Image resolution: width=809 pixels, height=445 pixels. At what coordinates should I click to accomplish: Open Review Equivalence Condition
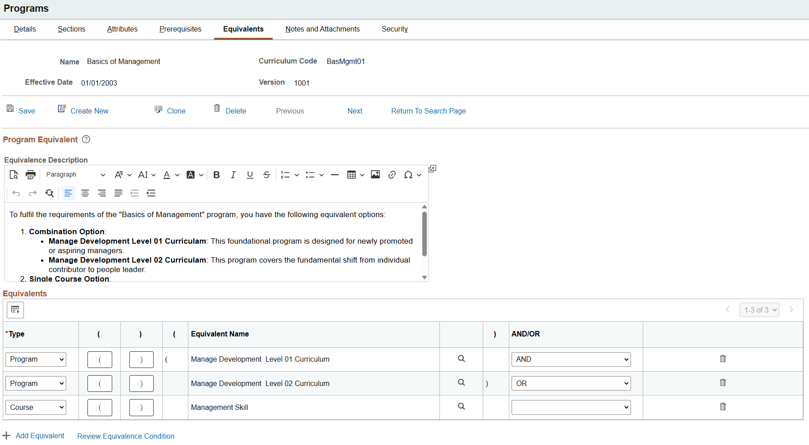[x=126, y=436]
